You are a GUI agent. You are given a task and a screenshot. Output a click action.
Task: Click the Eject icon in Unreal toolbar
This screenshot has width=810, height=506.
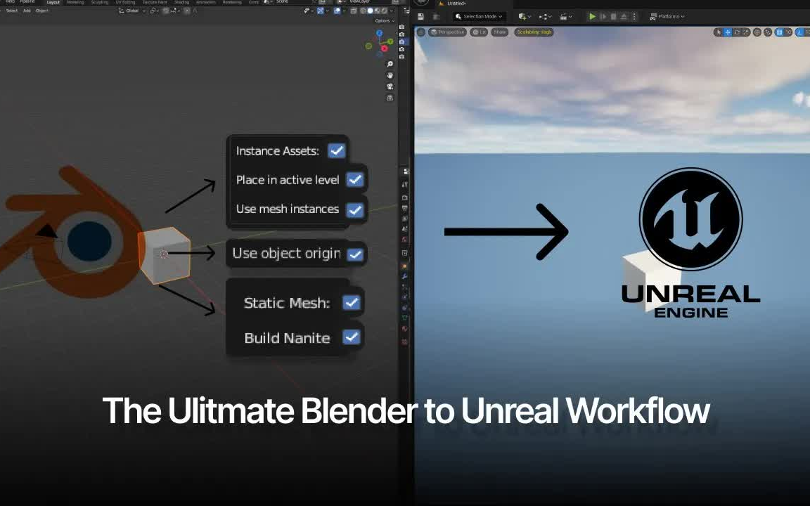624,17
